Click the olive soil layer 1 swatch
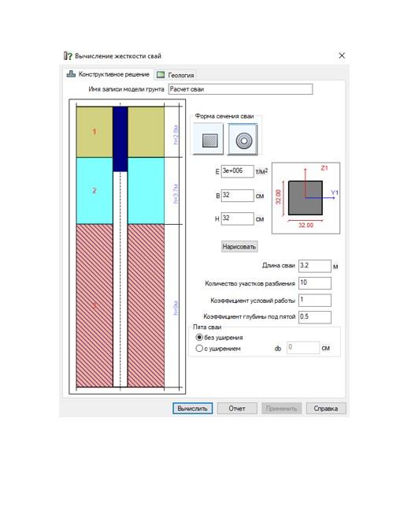 click(x=94, y=132)
